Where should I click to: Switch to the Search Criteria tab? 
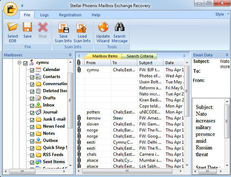point(140,56)
